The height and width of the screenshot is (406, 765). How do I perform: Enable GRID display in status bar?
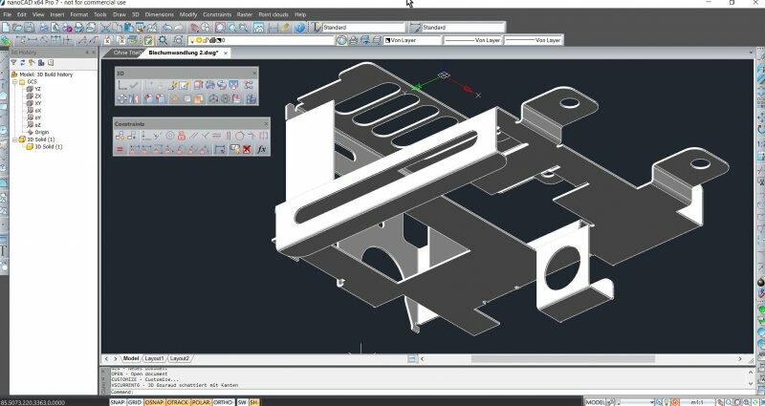point(135,402)
